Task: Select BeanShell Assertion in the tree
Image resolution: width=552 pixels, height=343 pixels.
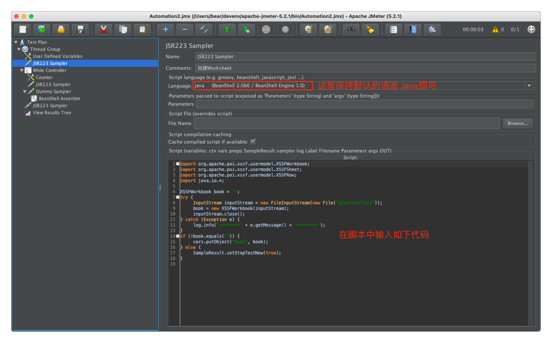Action: pos(59,99)
